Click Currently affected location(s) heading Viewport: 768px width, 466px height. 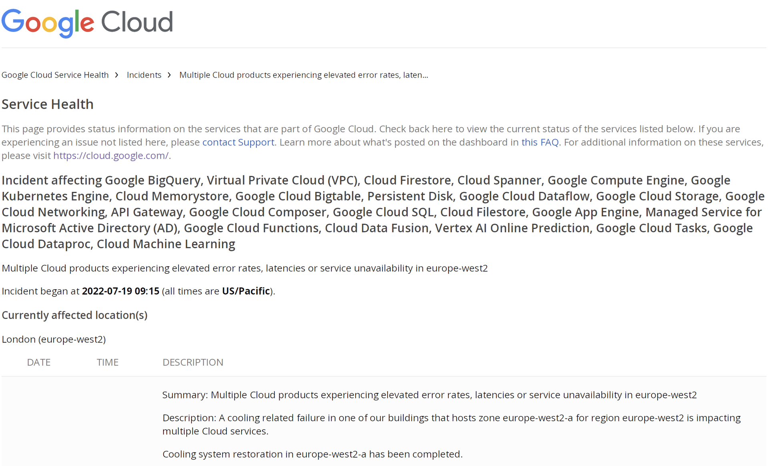click(x=74, y=315)
